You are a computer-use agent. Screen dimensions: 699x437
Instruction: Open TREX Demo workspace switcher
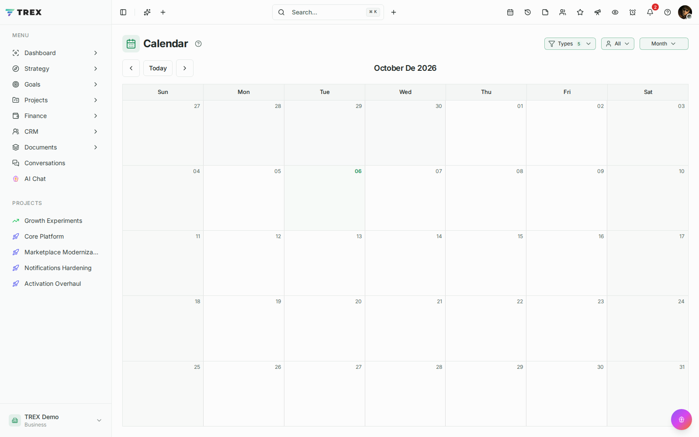tap(55, 420)
